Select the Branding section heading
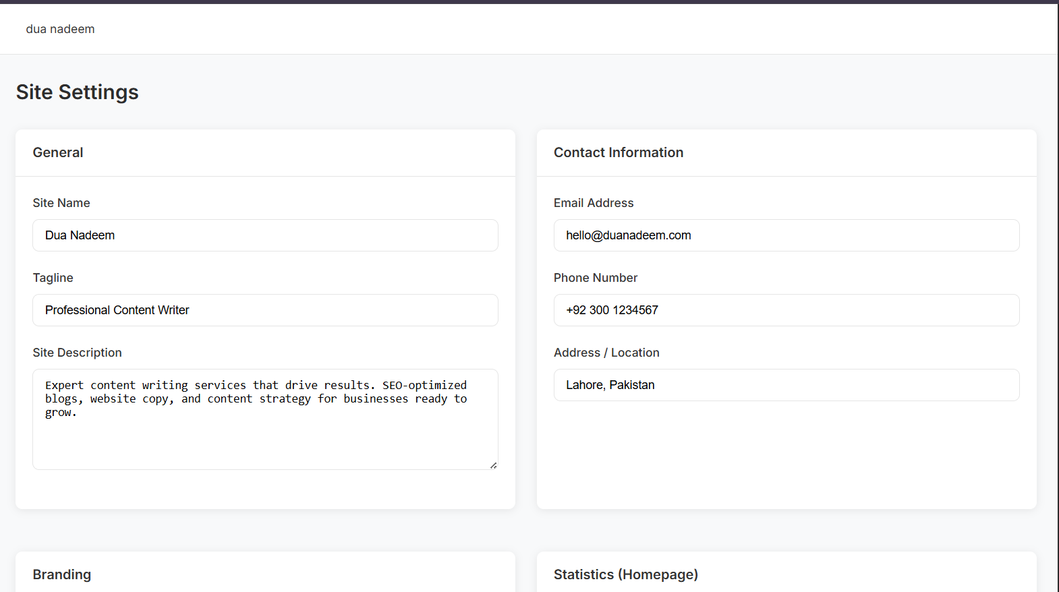 pyautogui.click(x=62, y=574)
